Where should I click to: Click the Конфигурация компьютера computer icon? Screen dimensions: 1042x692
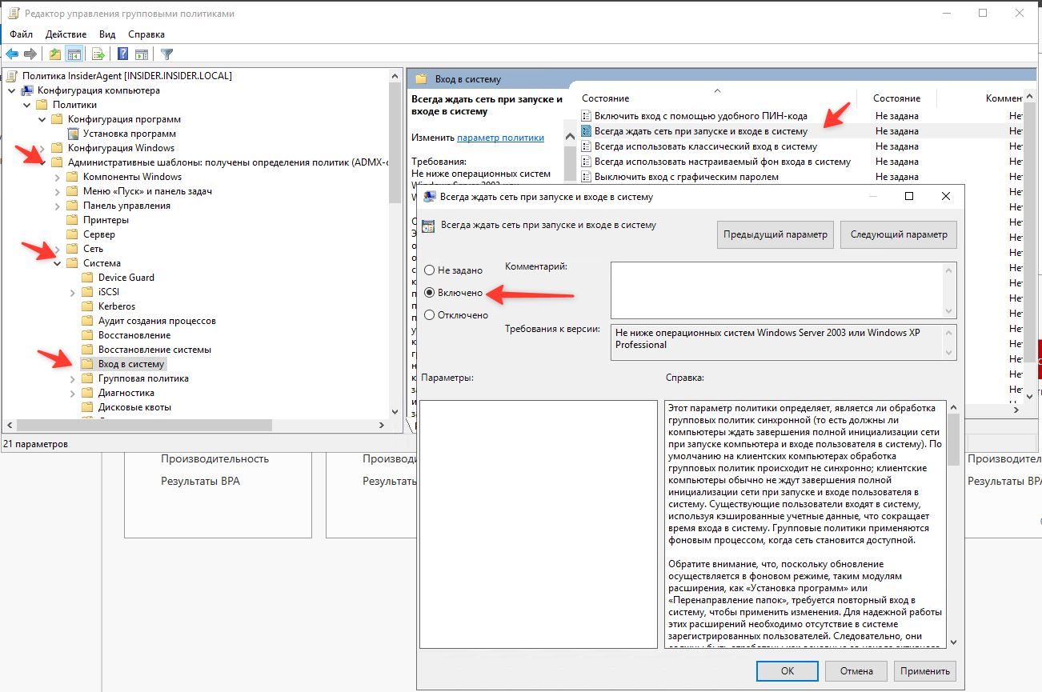(x=27, y=90)
